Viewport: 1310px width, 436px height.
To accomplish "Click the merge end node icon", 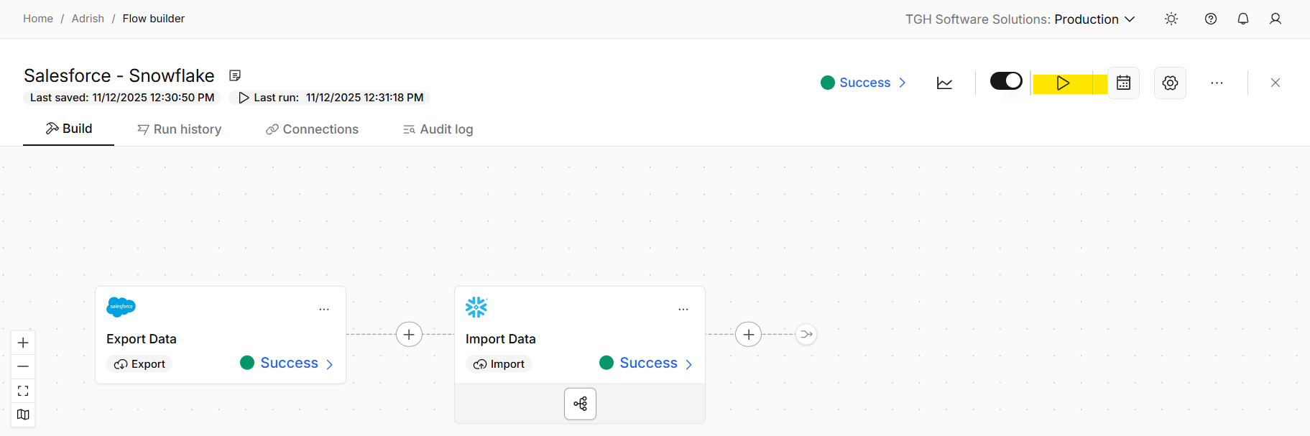I will click(806, 334).
